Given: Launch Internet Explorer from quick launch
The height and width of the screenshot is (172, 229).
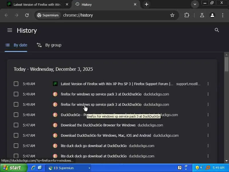Looking at the screenshot, I should (x=33, y=168).
